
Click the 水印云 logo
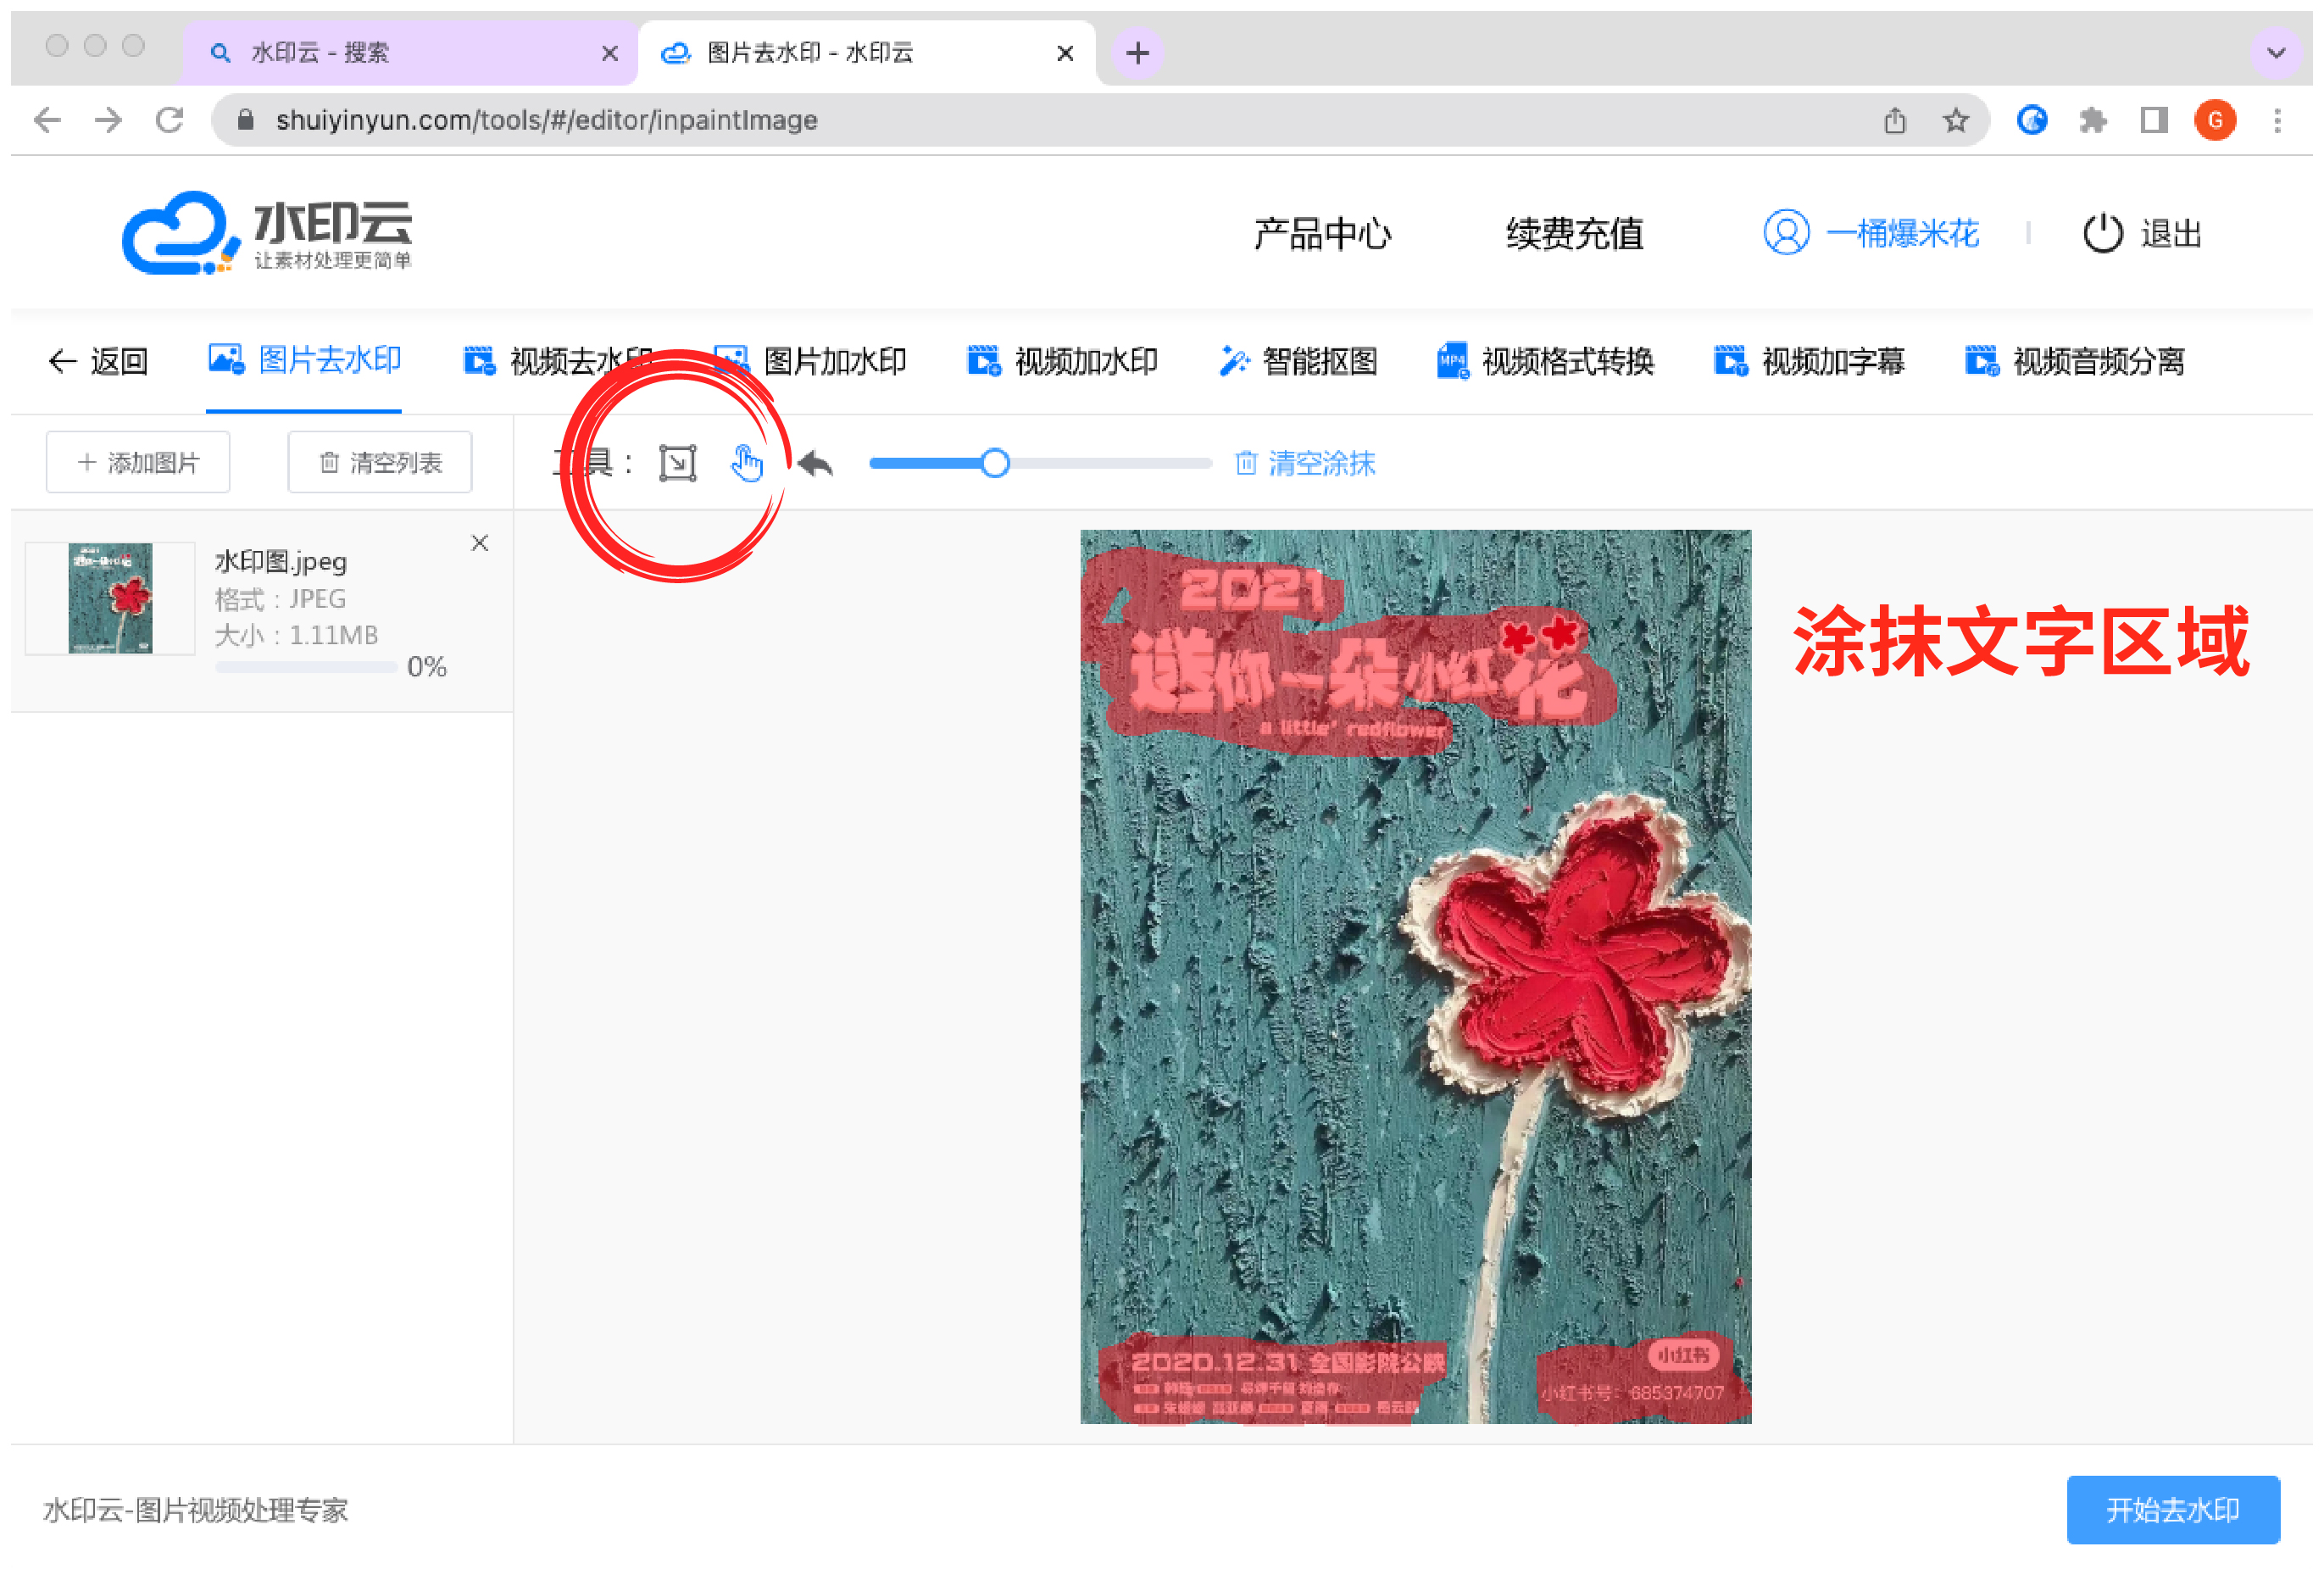coord(267,232)
